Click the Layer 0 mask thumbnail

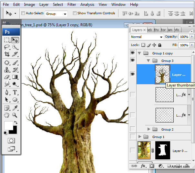point(162,150)
